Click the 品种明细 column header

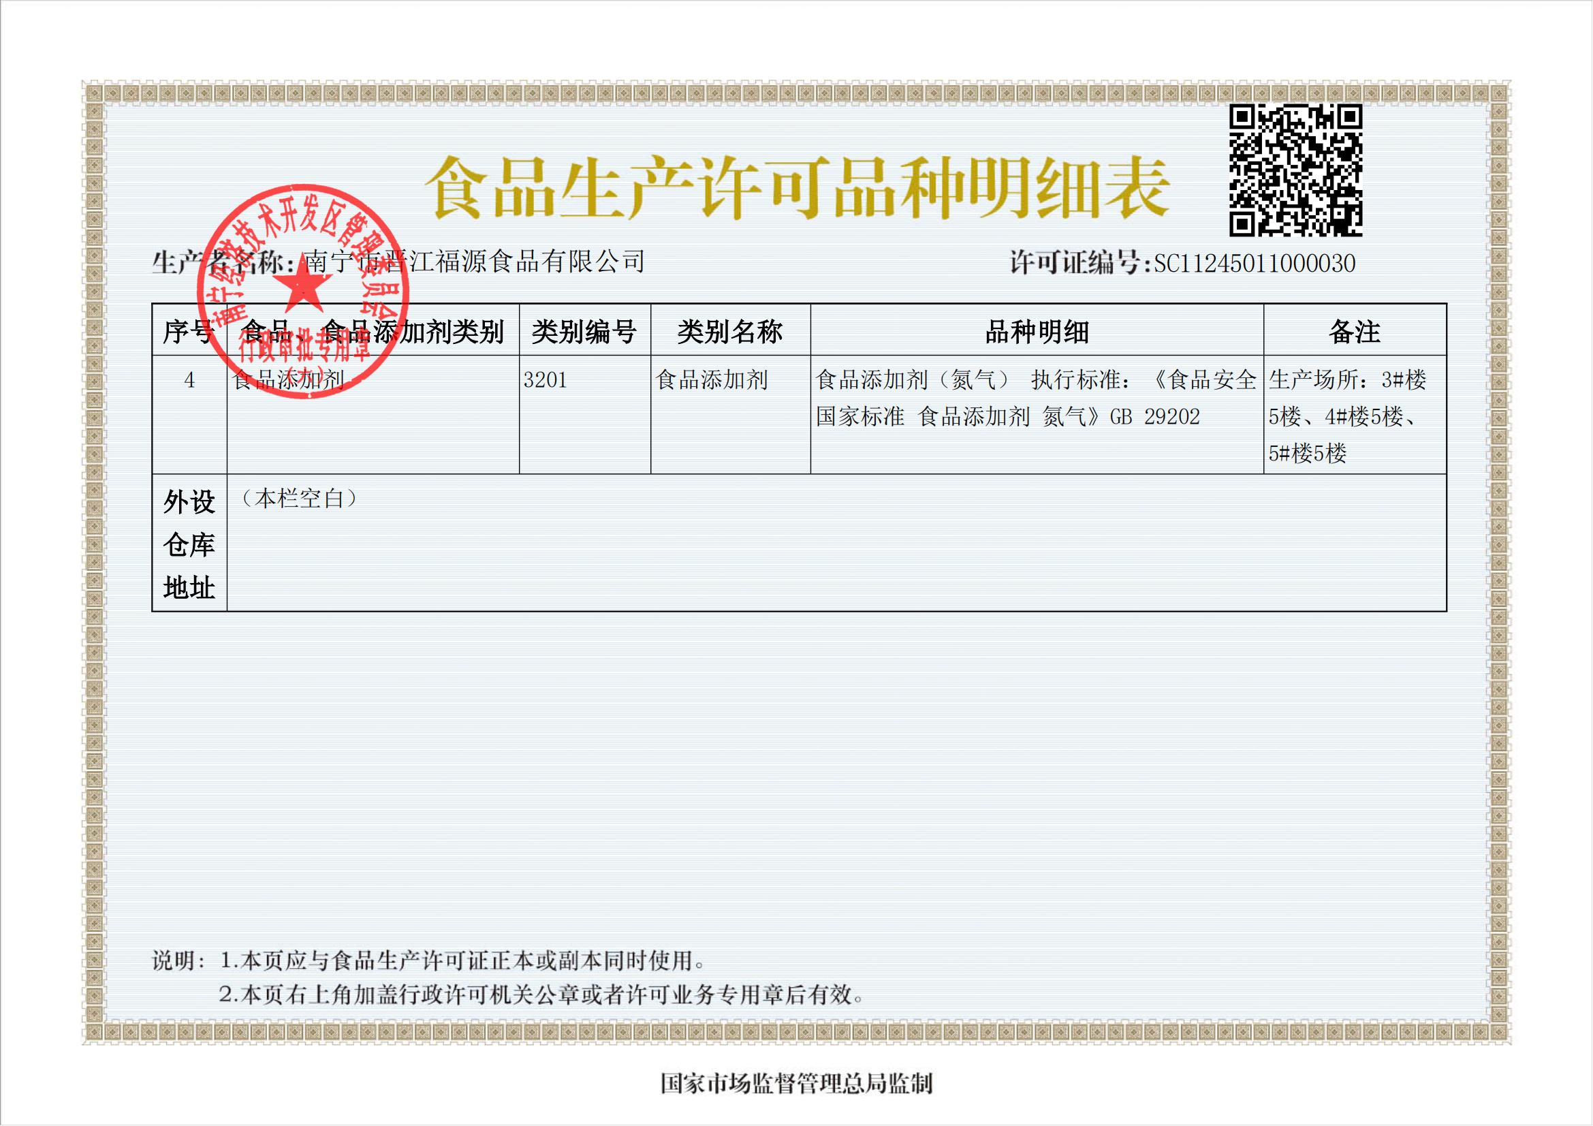(x=1037, y=332)
